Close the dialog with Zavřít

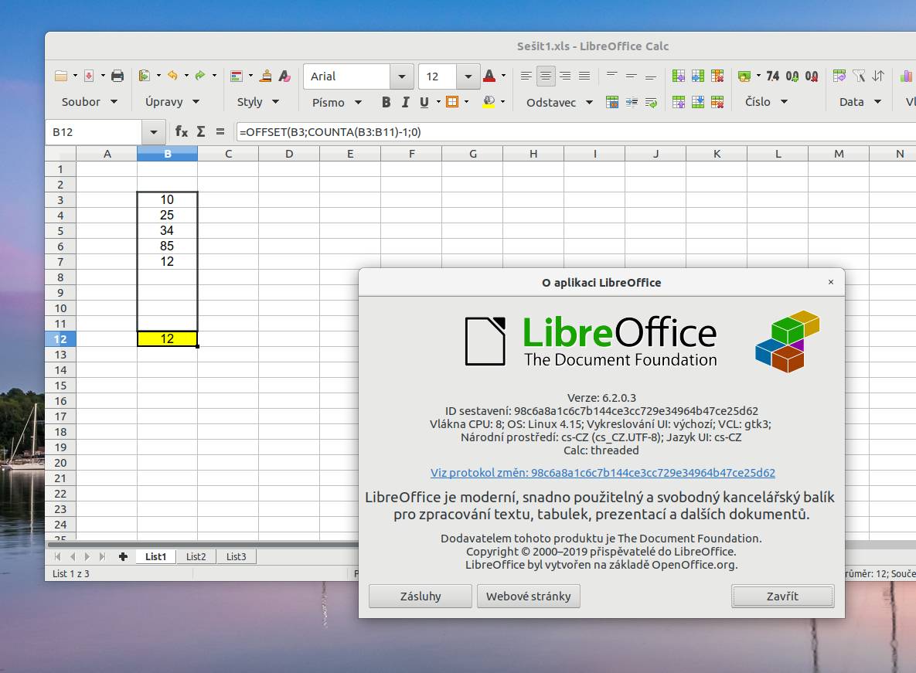(783, 597)
